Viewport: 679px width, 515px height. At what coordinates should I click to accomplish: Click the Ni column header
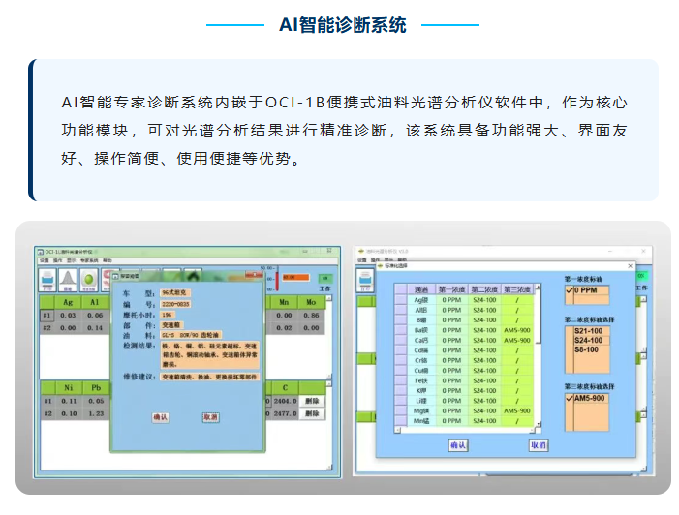point(69,388)
